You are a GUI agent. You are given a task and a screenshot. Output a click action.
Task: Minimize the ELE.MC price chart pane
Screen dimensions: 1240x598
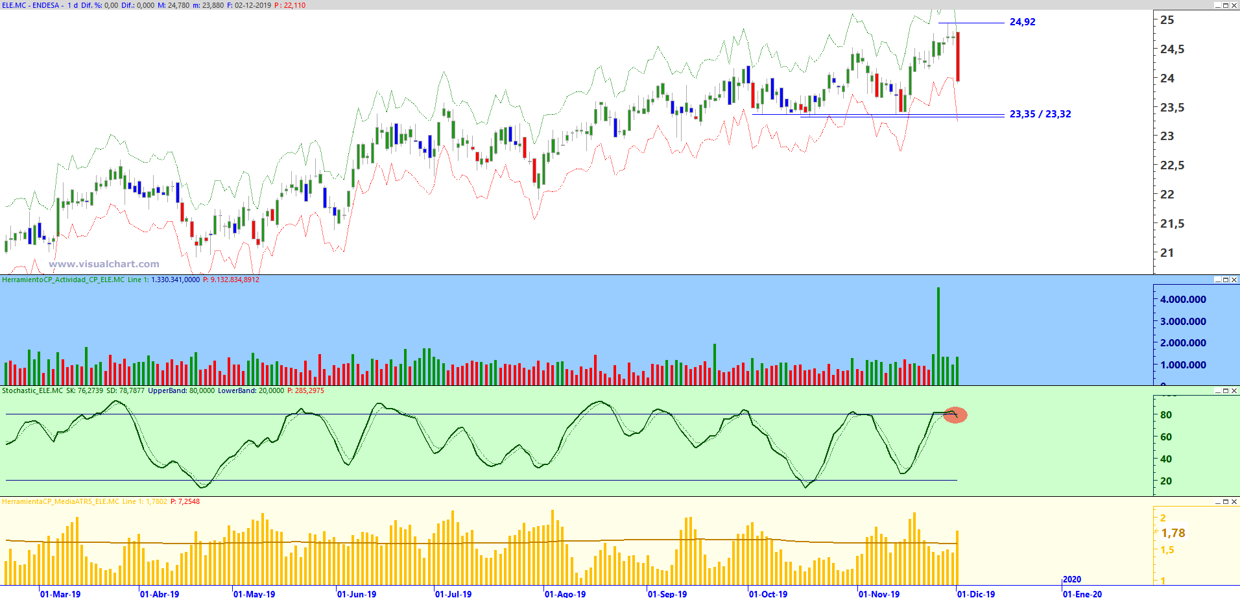click(1217, 5)
